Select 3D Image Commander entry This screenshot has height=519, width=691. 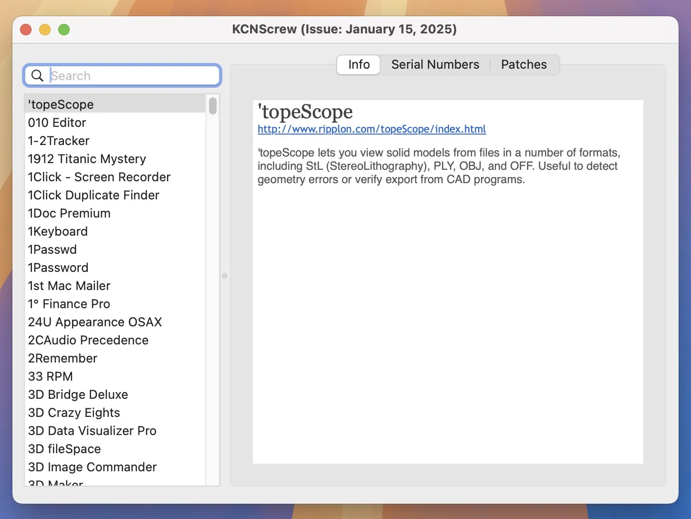click(x=115, y=467)
